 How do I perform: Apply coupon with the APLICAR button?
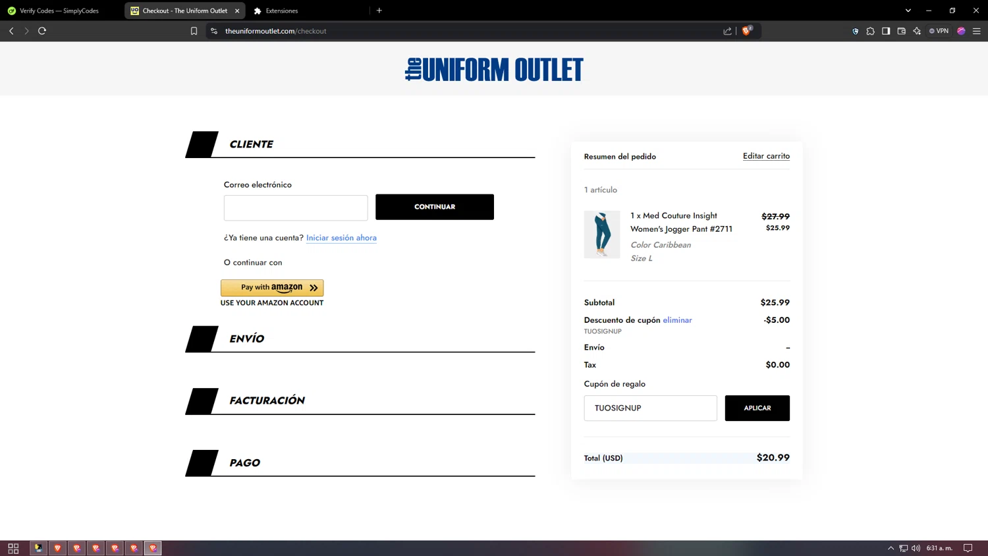(757, 408)
